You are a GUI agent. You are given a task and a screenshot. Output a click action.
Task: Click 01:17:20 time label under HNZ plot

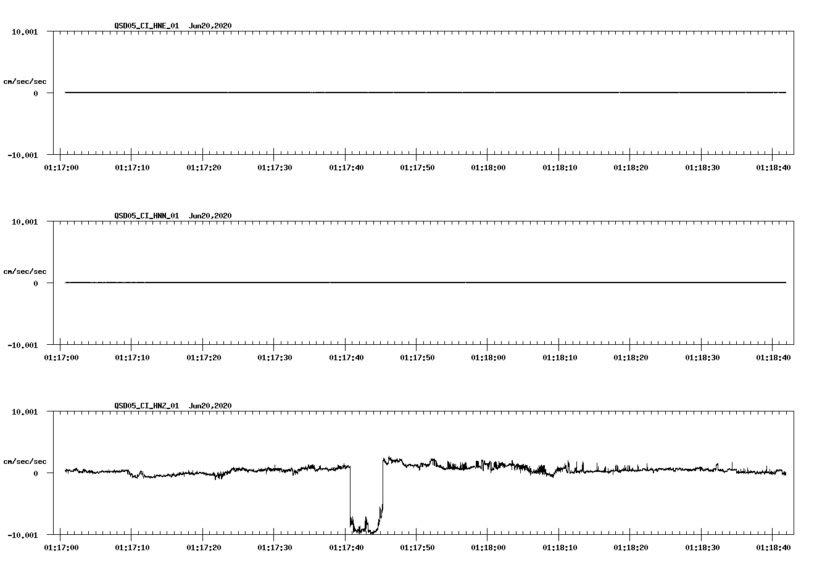(204, 548)
